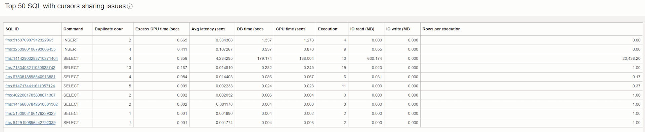Sort by Executions column header

coord(332,29)
